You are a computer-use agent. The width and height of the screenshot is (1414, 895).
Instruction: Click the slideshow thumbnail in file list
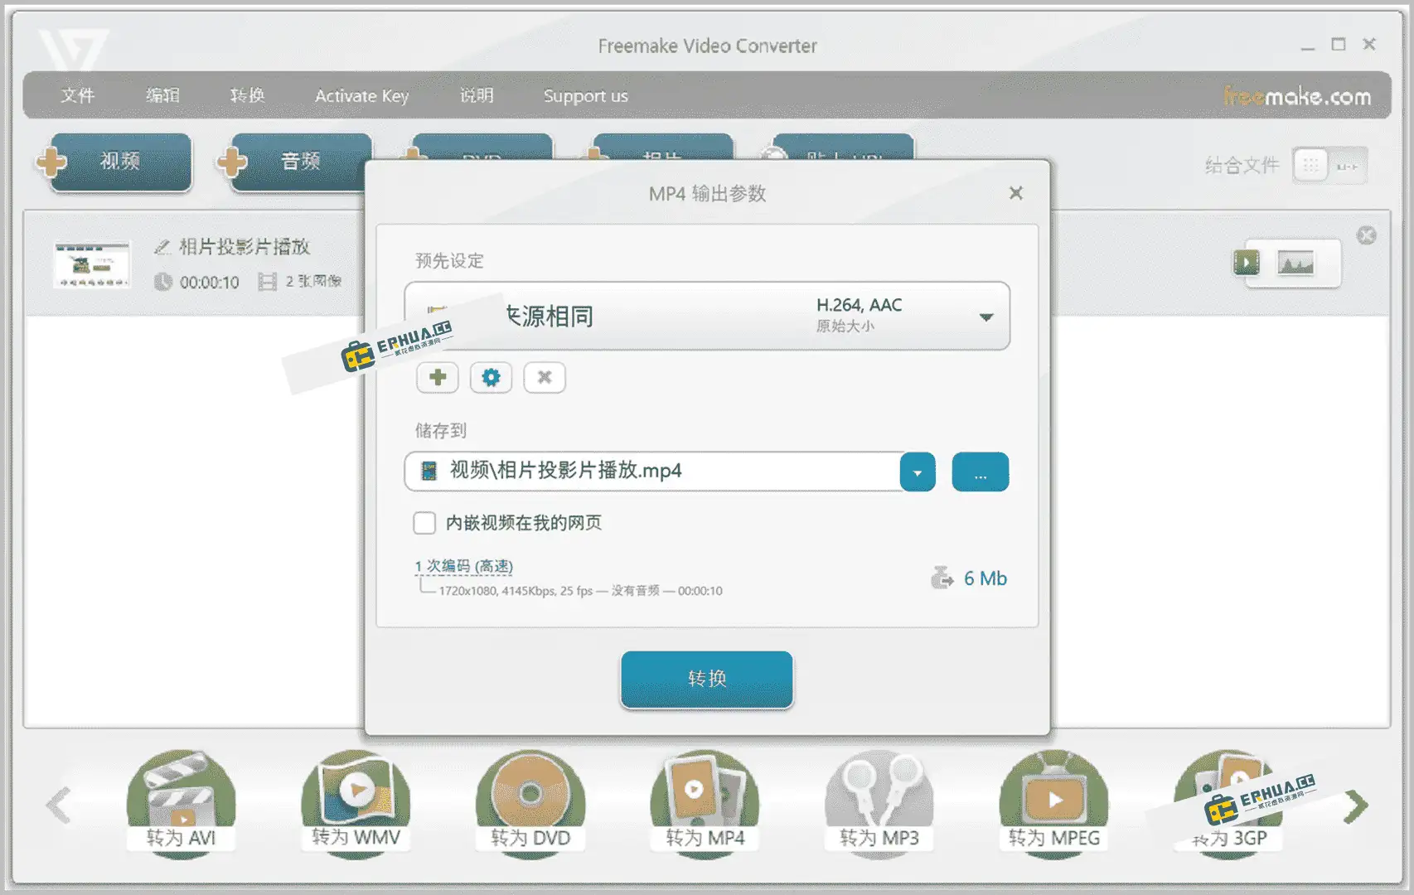click(x=91, y=264)
